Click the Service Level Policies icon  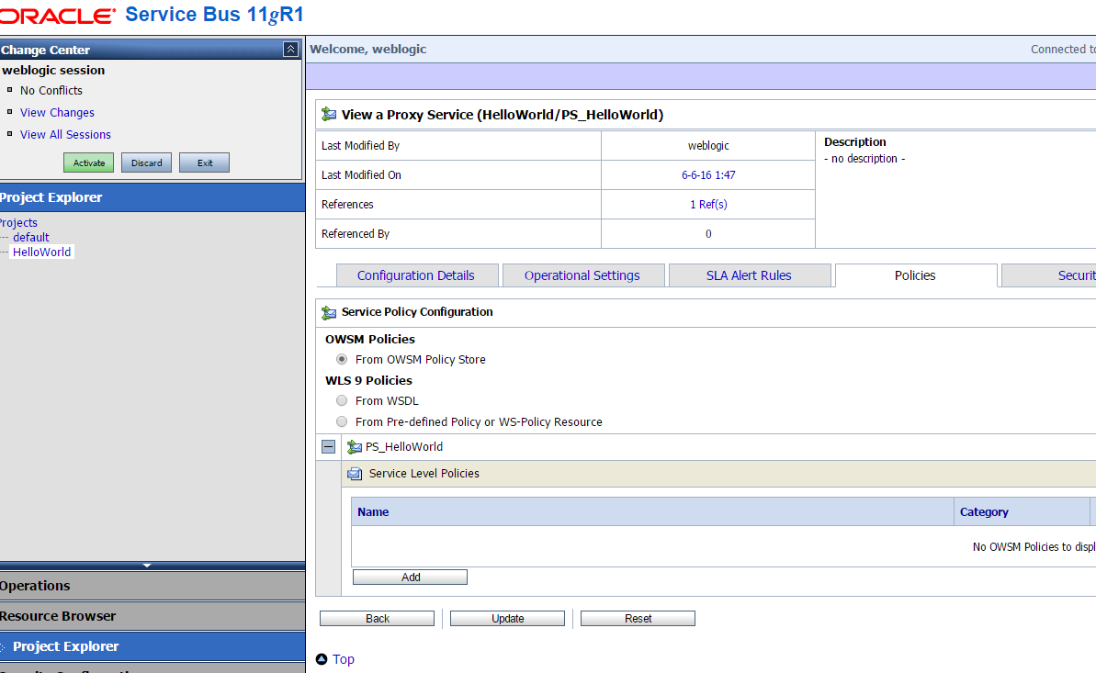tap(355, 474)
